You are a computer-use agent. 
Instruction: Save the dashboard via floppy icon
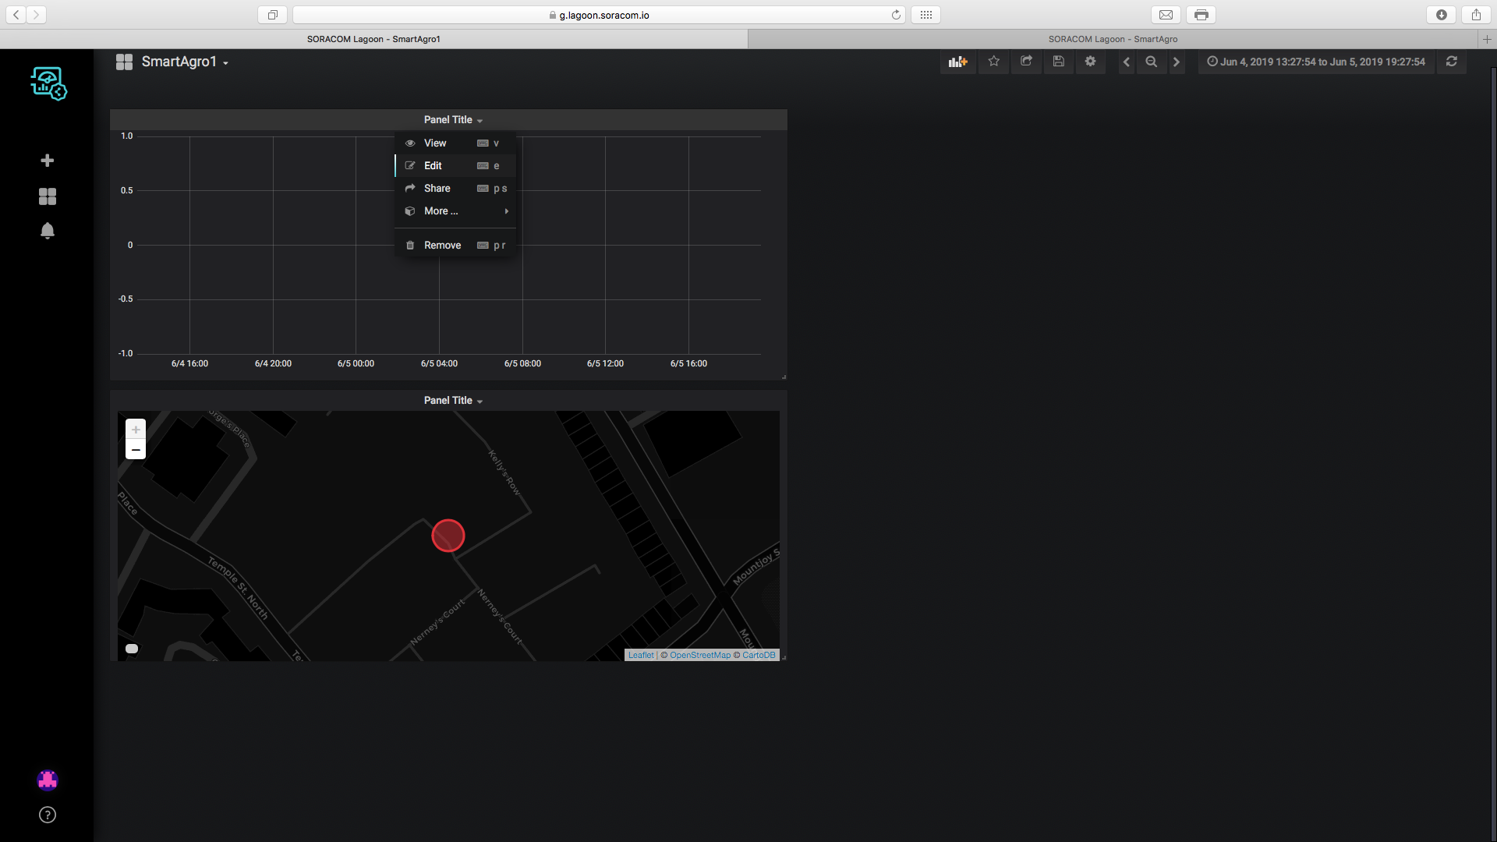[1058, 62]
